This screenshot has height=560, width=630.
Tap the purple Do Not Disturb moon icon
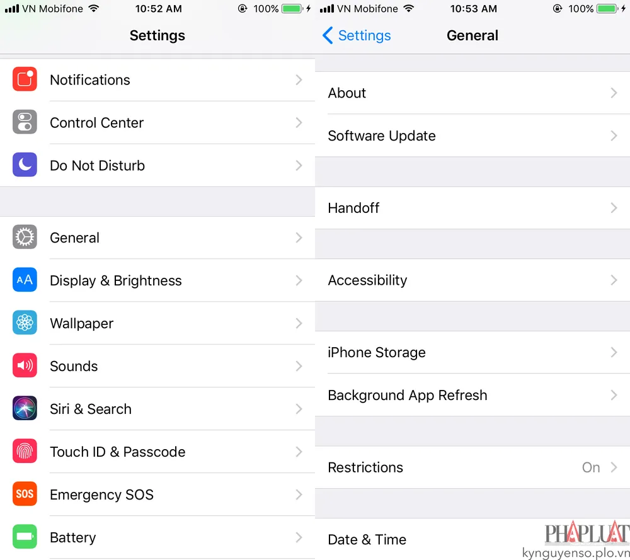[x=25, y=164]
